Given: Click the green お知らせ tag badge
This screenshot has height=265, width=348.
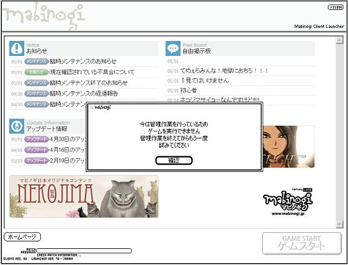Looking at the screenshot, I should 37,72.
